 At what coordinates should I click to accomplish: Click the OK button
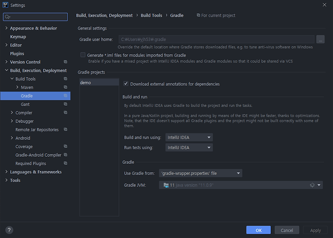258,230
